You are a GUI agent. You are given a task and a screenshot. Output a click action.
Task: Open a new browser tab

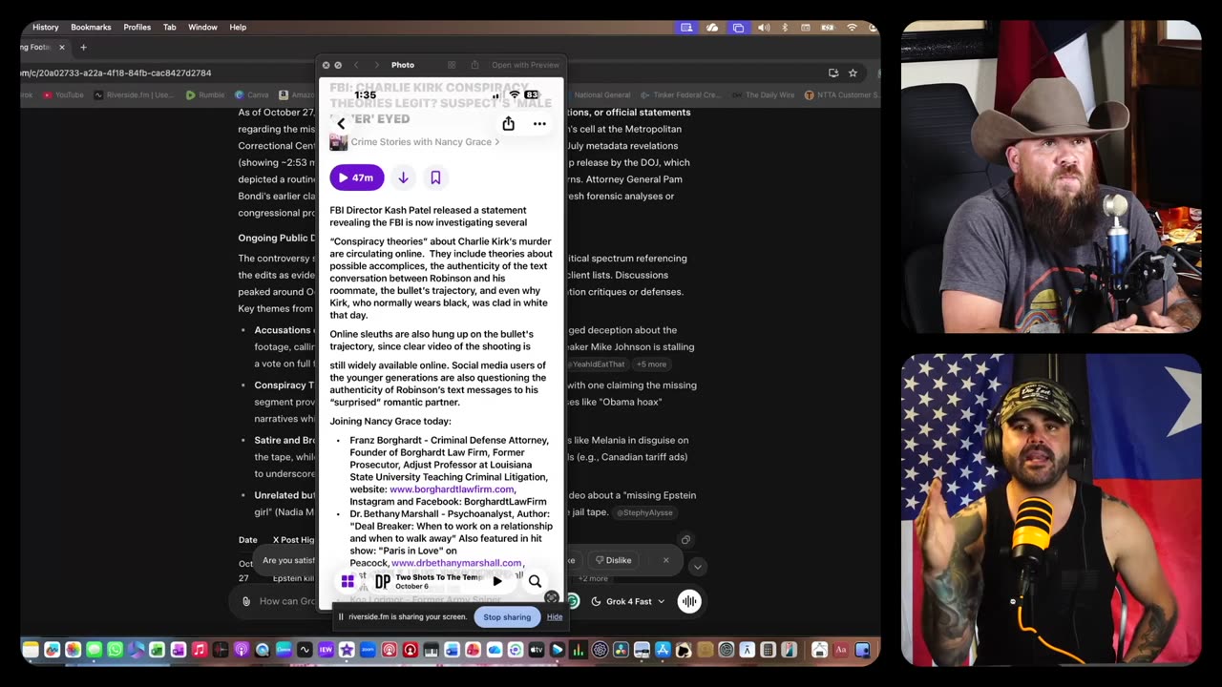coord(83,47)
